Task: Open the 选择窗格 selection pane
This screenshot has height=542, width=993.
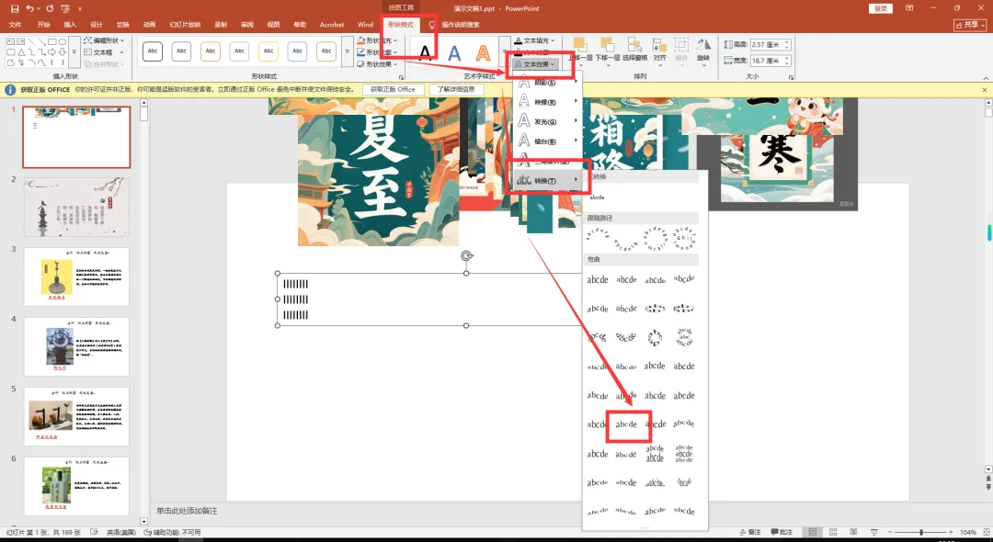Action: coord(634,50)
